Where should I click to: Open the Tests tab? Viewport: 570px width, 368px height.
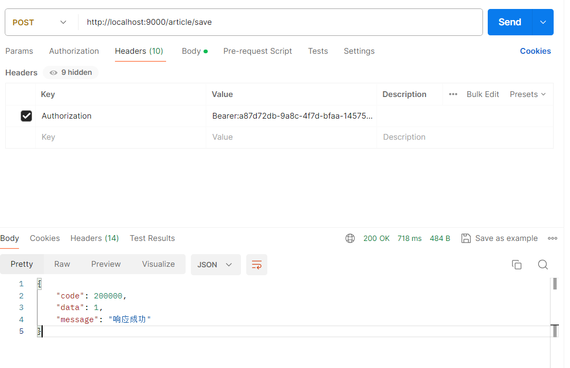318,51
